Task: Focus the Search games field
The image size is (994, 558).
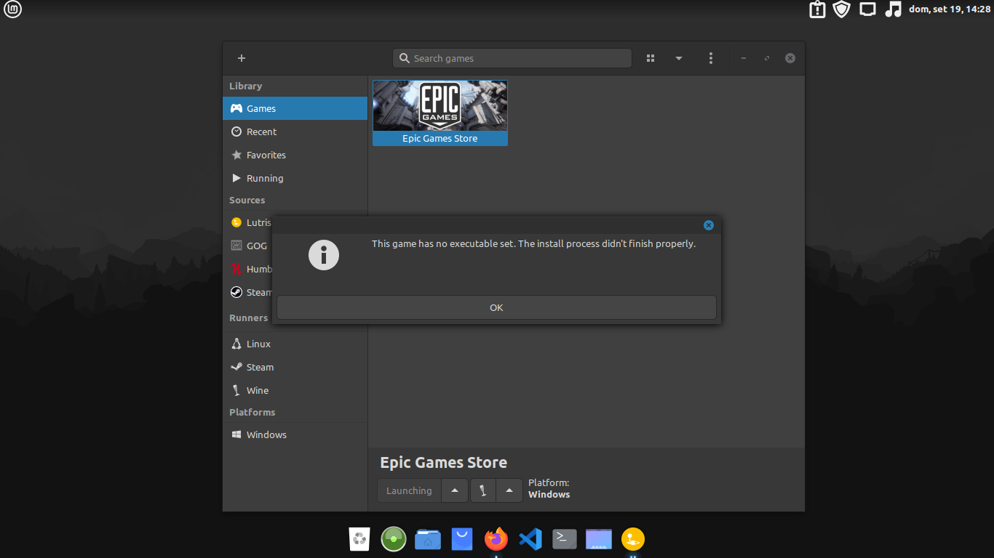Action: coord(512,58)
